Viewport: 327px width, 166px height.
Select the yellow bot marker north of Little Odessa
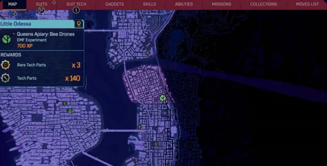click(x=148, y=53)
